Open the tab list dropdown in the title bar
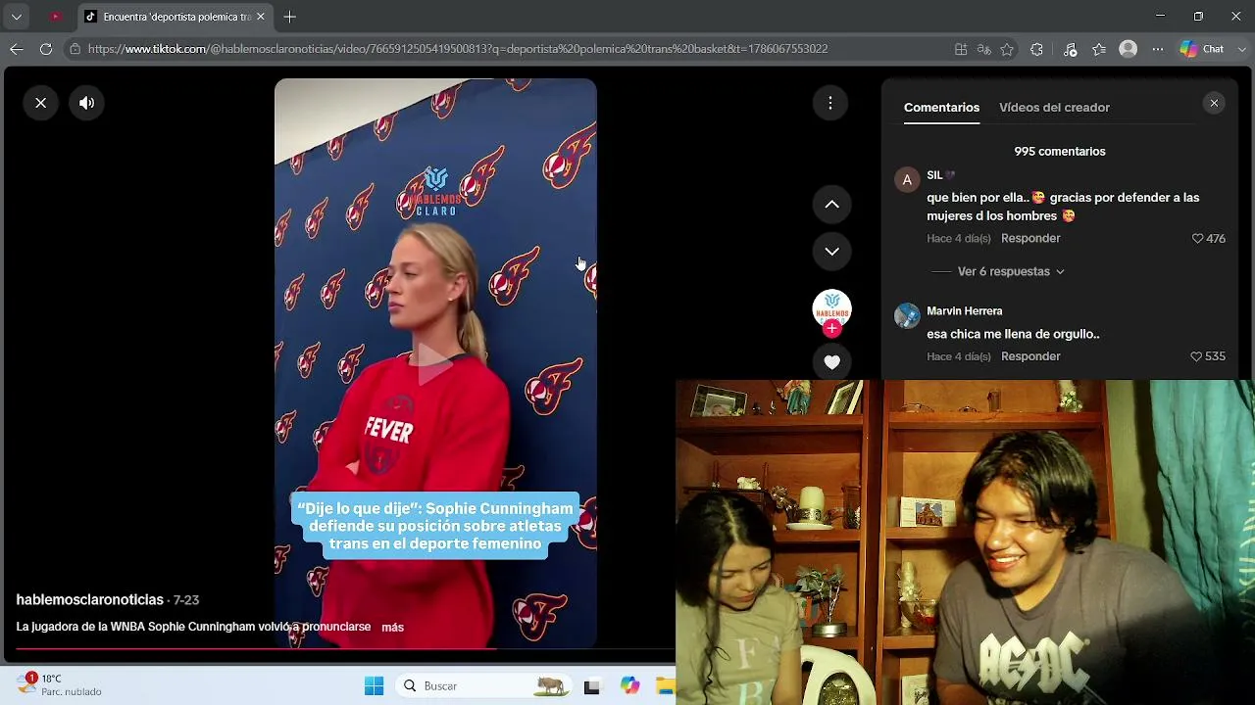This screenshot has height=705, width=1255. pos(17,17)
